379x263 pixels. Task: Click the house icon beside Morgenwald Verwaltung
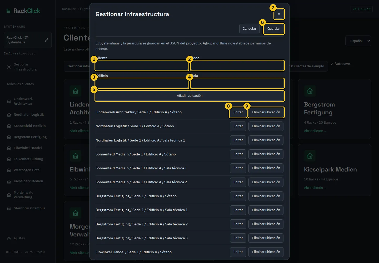9,195
